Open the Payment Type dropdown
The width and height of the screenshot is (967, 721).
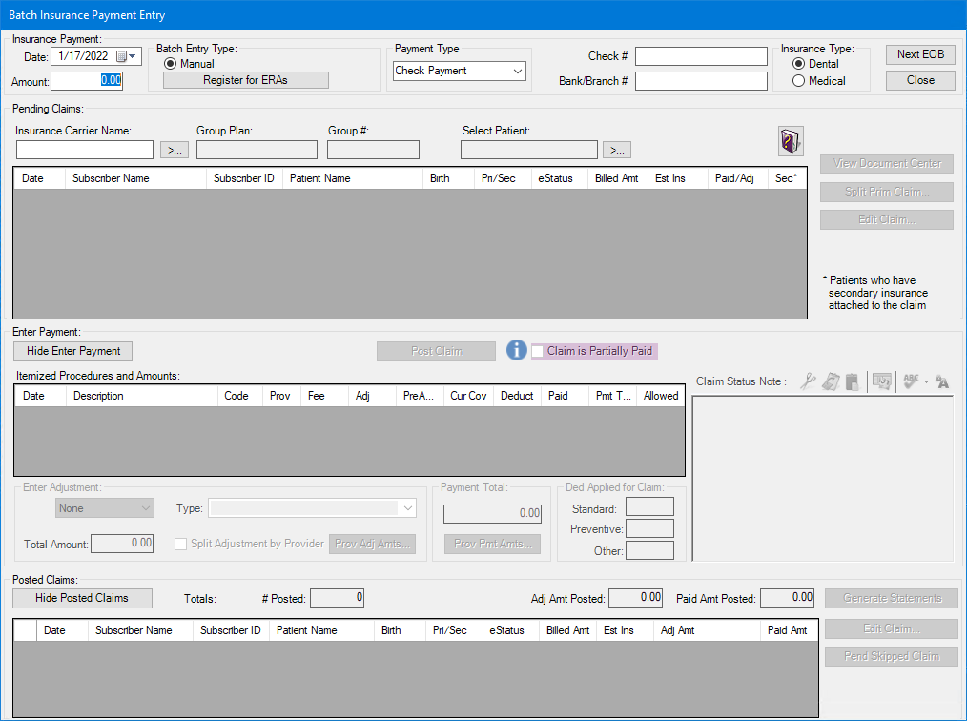[518, 72]
